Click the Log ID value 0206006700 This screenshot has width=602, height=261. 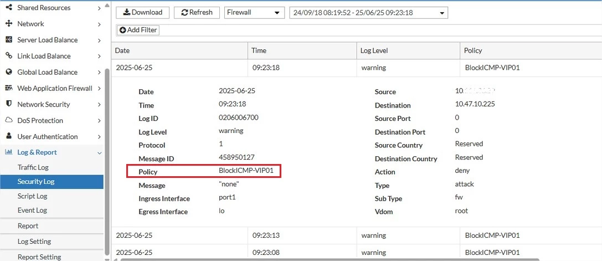coord(239,117)
